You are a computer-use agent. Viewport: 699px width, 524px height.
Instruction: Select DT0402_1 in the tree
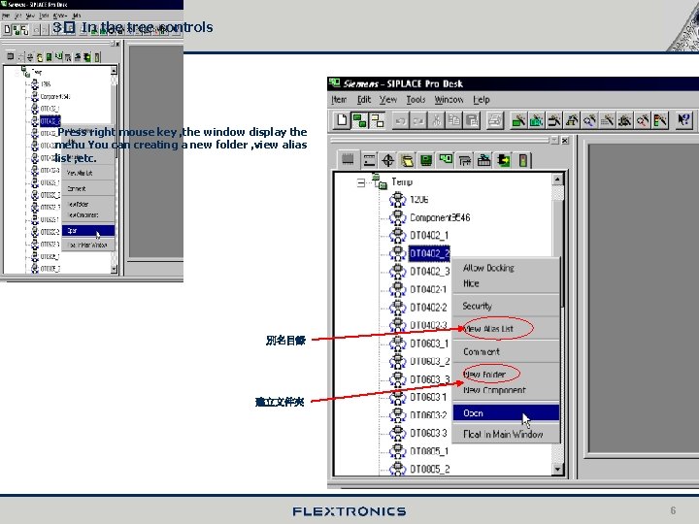coord(429,236)
